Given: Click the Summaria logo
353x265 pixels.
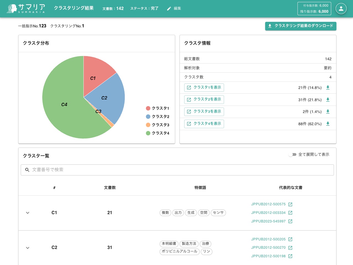Looking at the screenshot, I should [26, 8].
